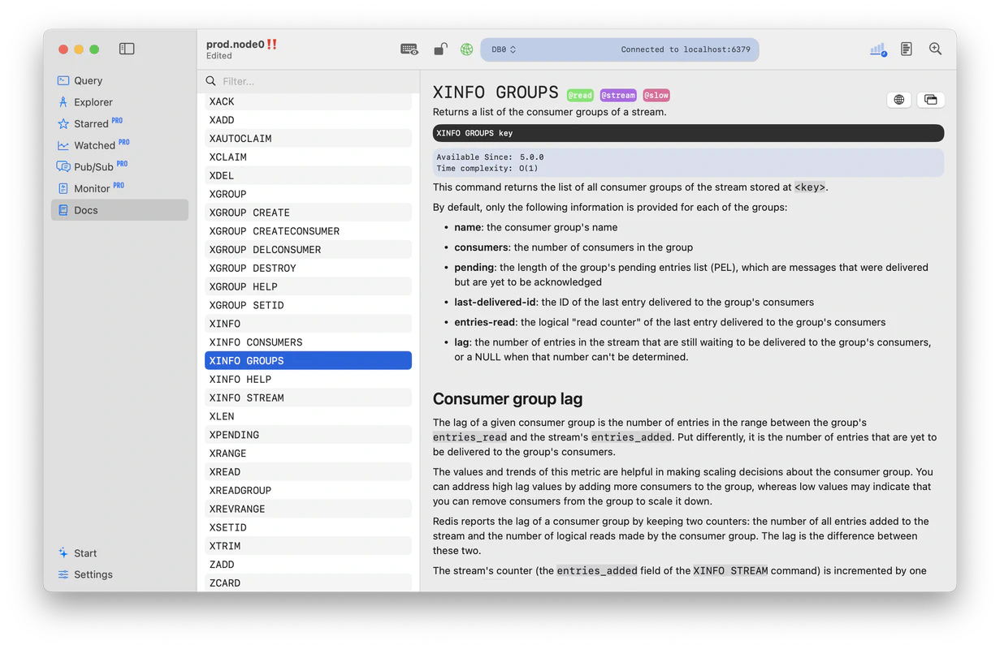1000x649 pixels.
Task: Open the server log document icon
Action: click(906, 49)
